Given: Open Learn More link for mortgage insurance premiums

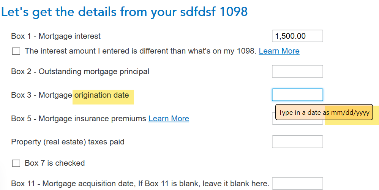Looking at the screenshot, I should click(x=169, y=119).
